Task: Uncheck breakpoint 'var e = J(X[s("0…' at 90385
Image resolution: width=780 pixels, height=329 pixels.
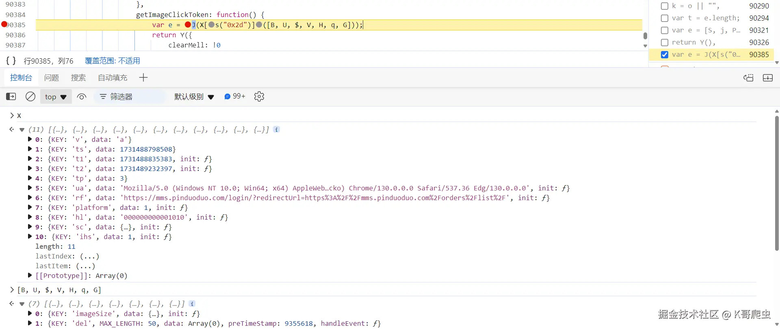Action: pyautogui.click(x=665, y=55)
